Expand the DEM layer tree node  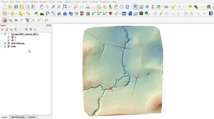2,46
